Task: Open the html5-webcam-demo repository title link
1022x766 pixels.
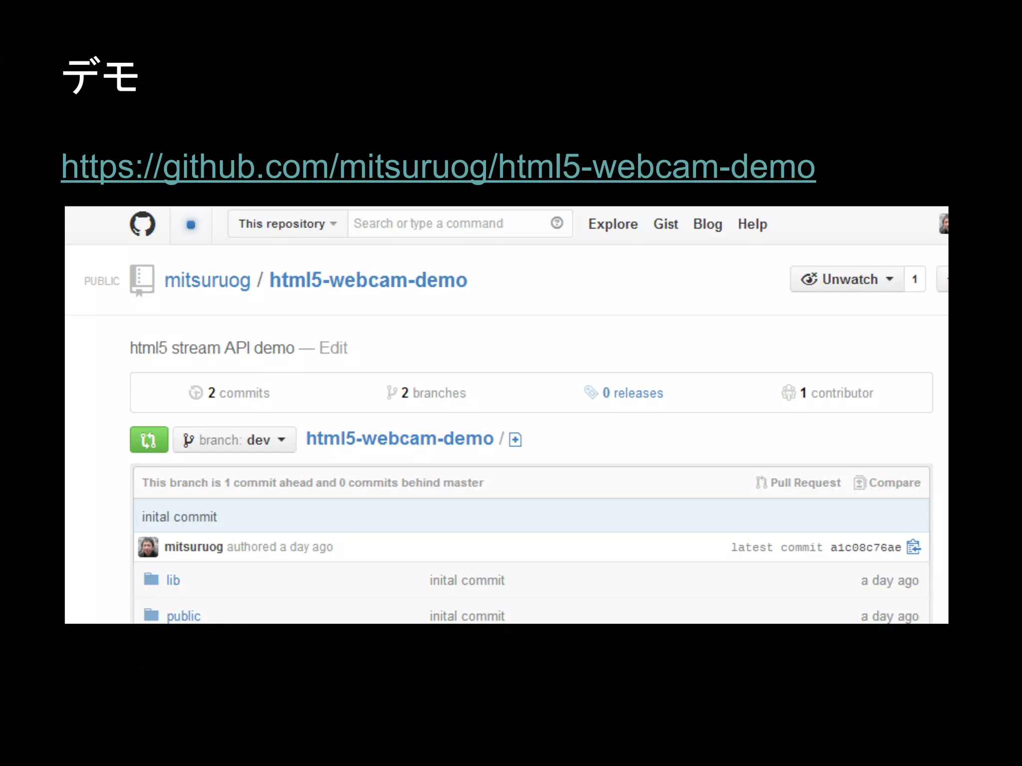Action: coord(368,280)
